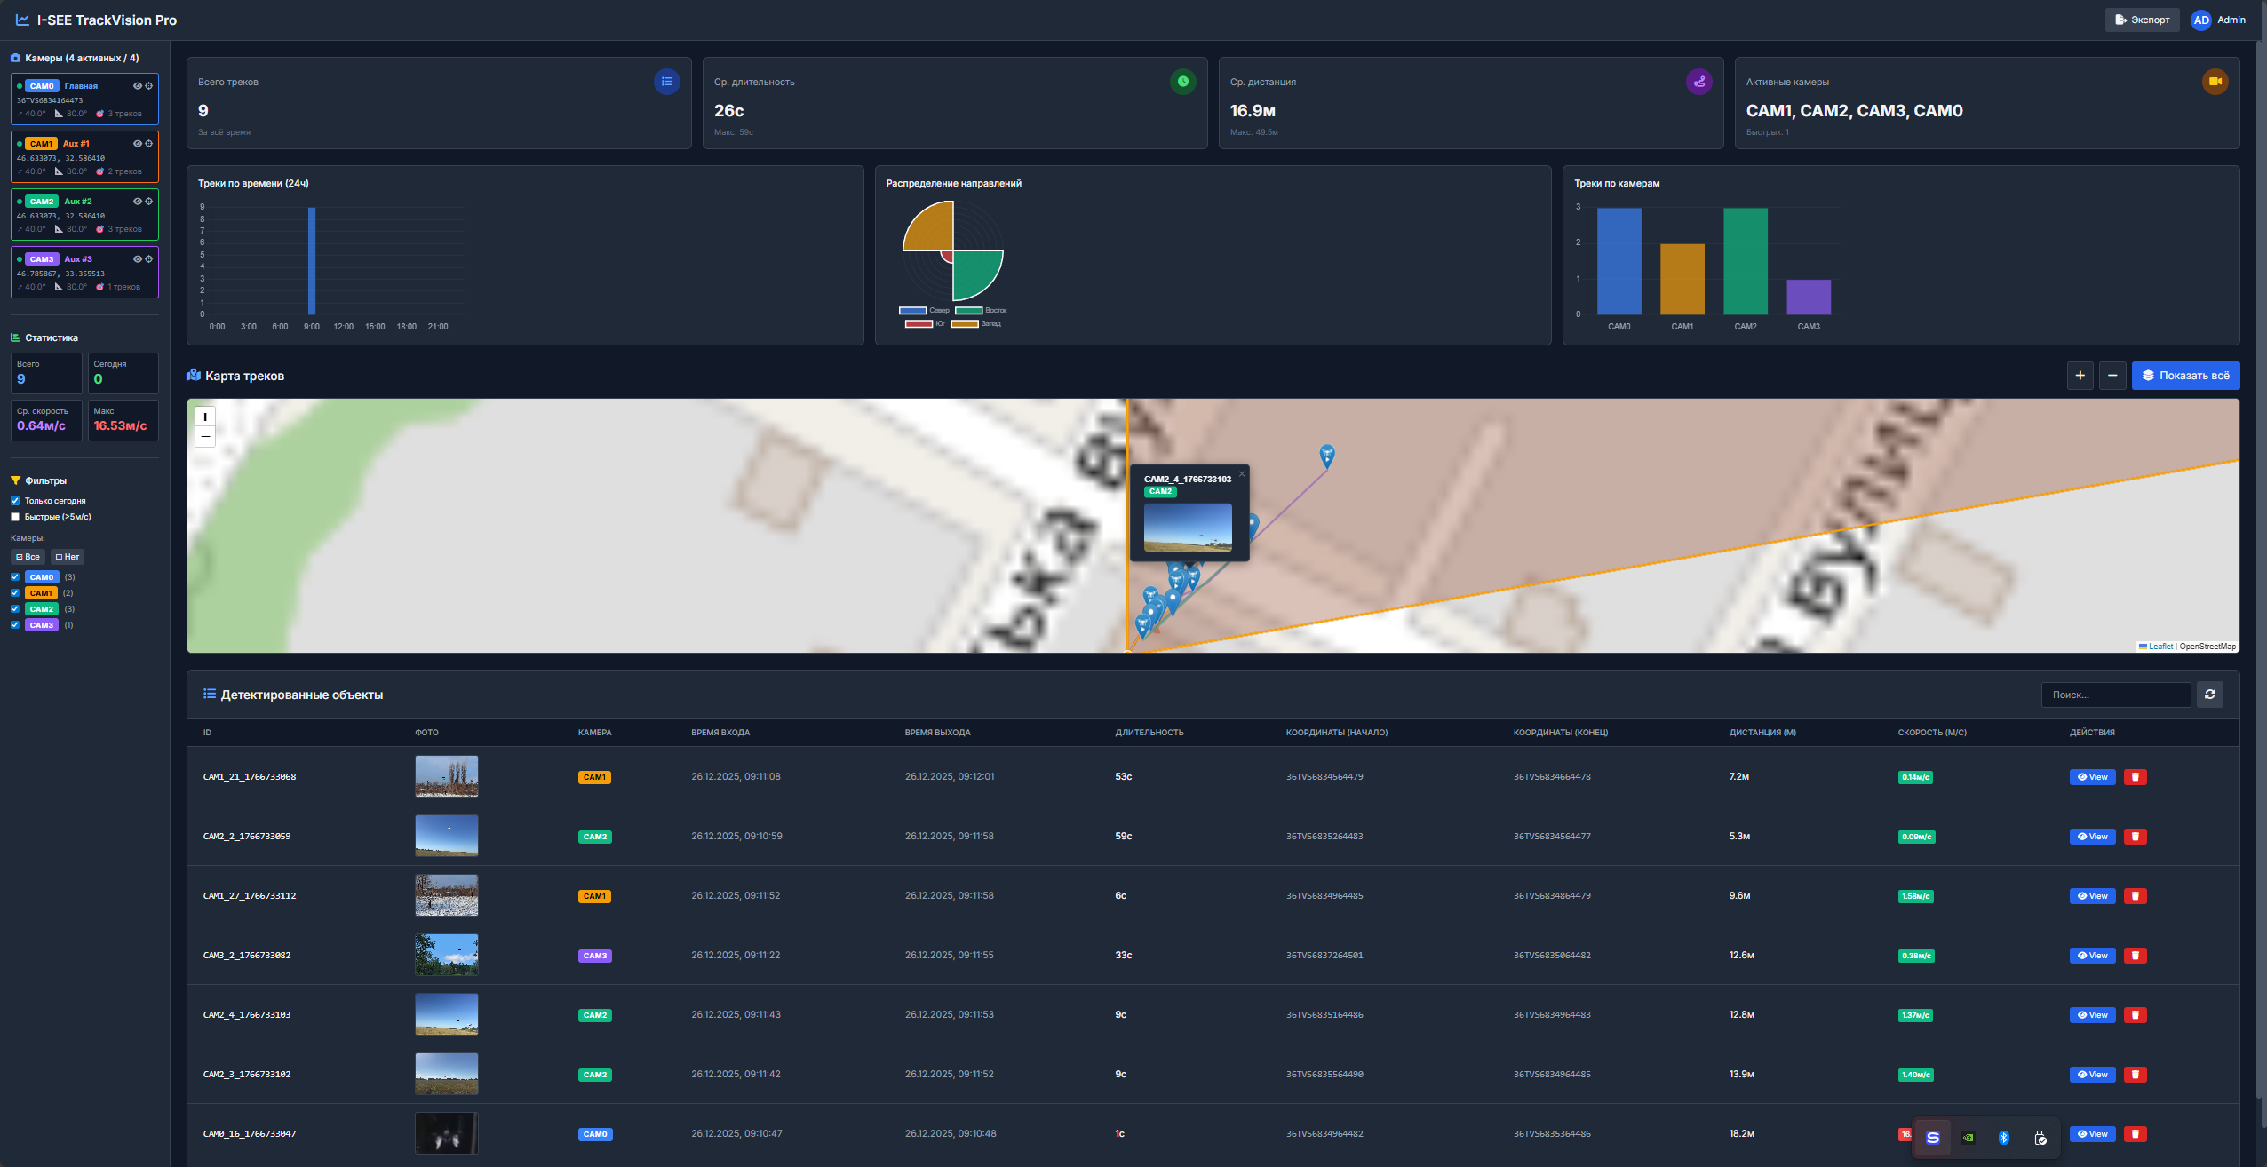The width and height of the screenshot is (2267, 1167).
Task: Sort table by Скорость (м/с) column header
Action: 1931,733
